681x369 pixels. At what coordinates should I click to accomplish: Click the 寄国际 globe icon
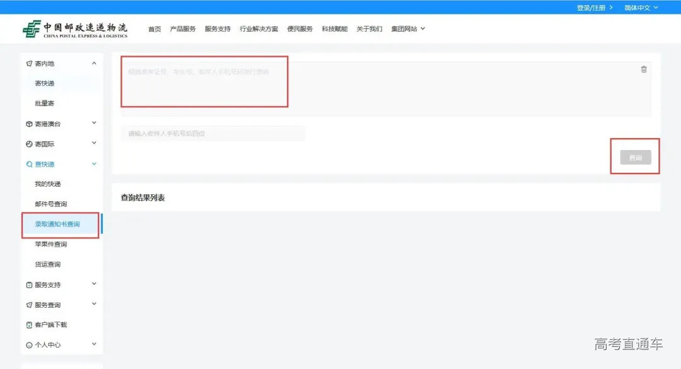point(29,144)
